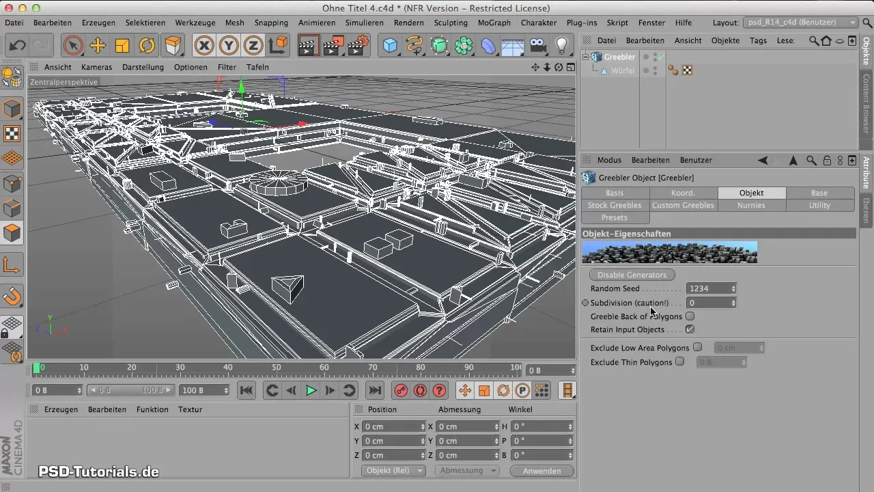Click the start frame 0 B stepper

pos(79,390)
